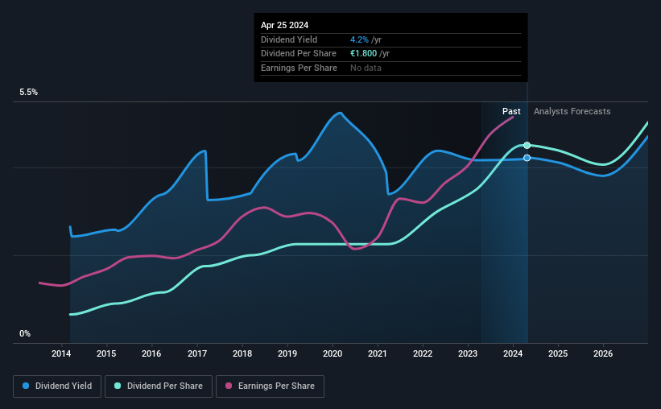Toggle the Earnings Per Share legend button

click(270, 386)
